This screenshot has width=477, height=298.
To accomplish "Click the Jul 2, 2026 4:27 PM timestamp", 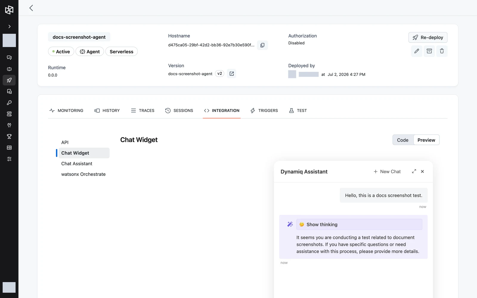I will pos(346,74).
